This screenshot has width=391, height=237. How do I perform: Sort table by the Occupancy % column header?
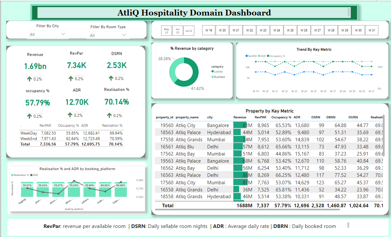281,117
